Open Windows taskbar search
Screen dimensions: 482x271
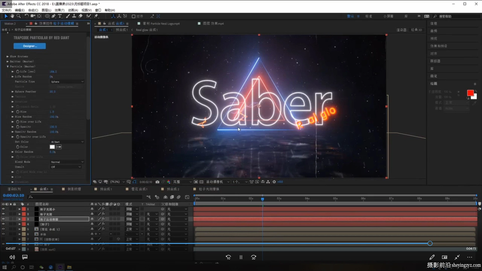point(14,267)
